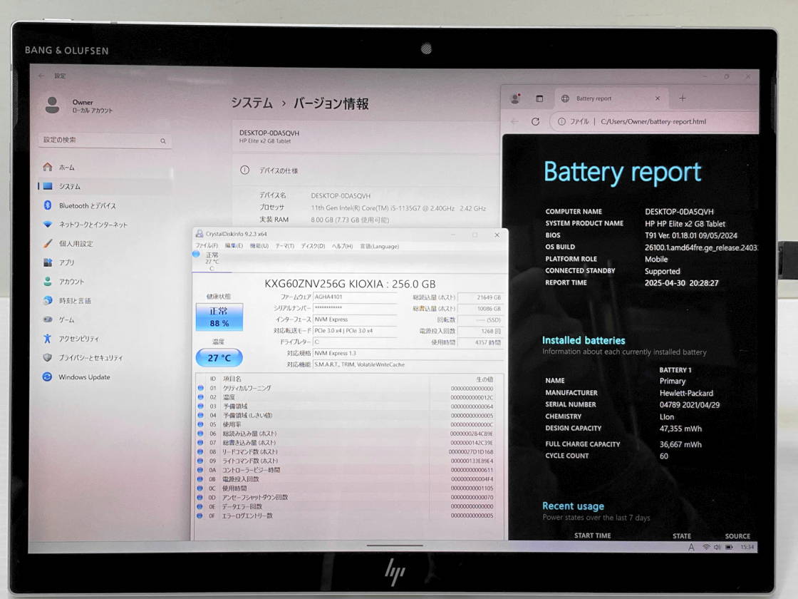
Task: Open a new browser tab with plus
Action: tap(683, 98)
